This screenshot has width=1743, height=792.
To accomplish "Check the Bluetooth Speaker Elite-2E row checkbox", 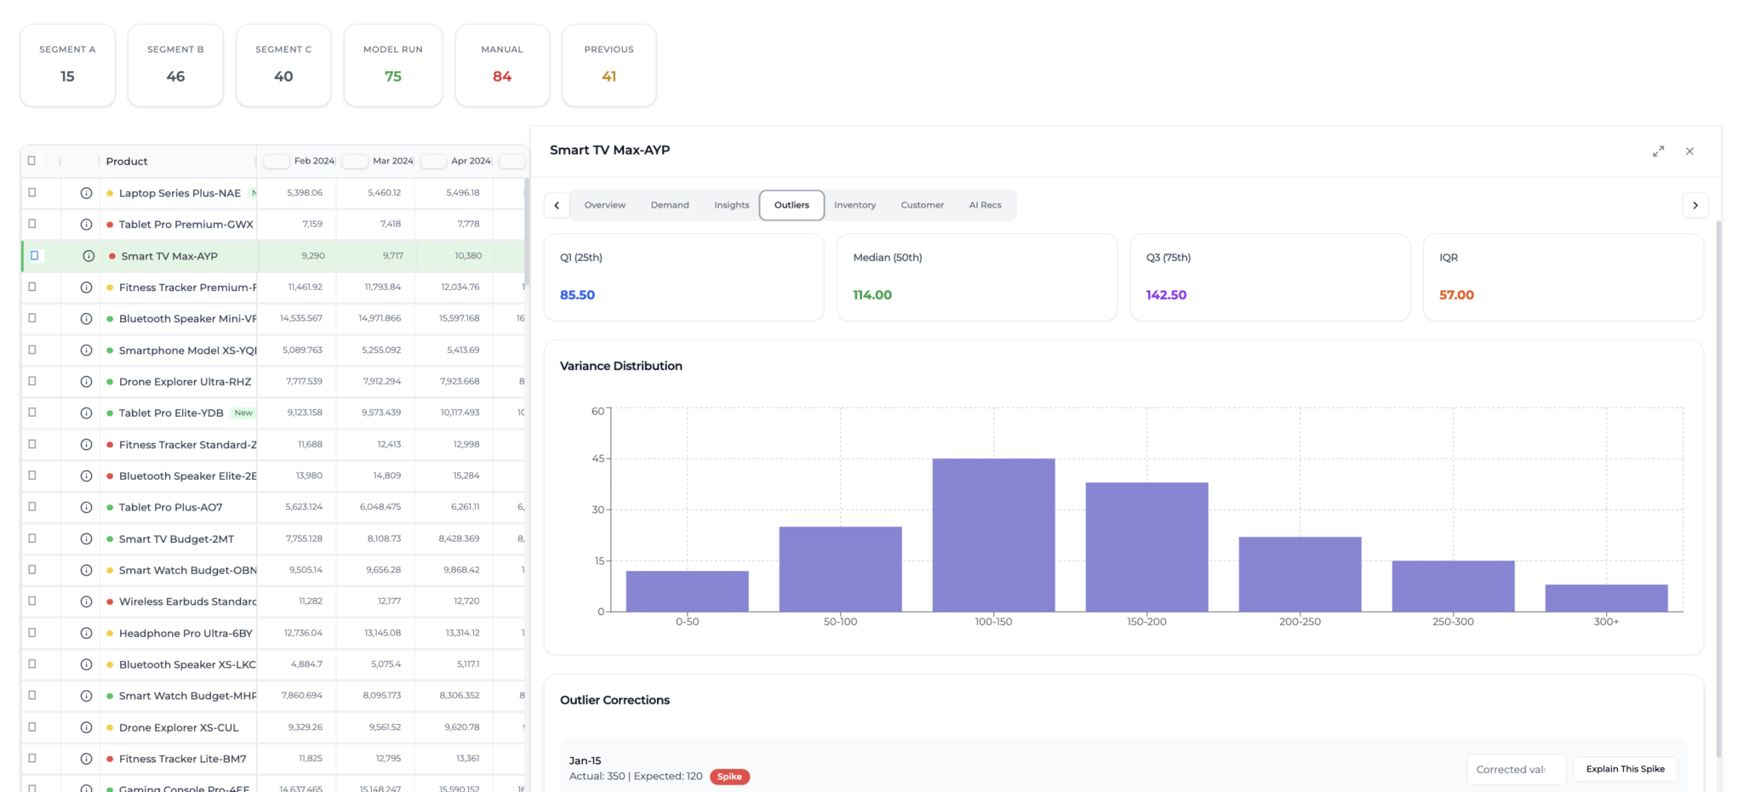I will pyautogui.click(x=32, y=476).
